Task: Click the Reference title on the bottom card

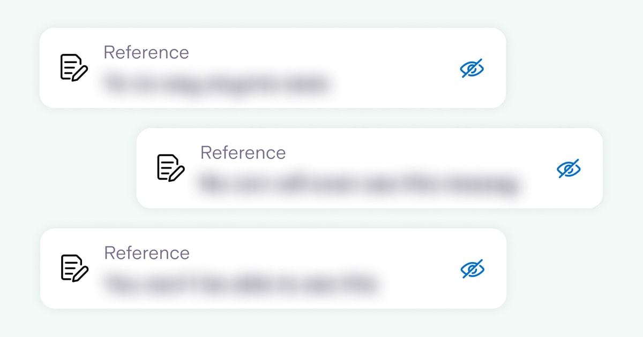Action: point(146,253)
